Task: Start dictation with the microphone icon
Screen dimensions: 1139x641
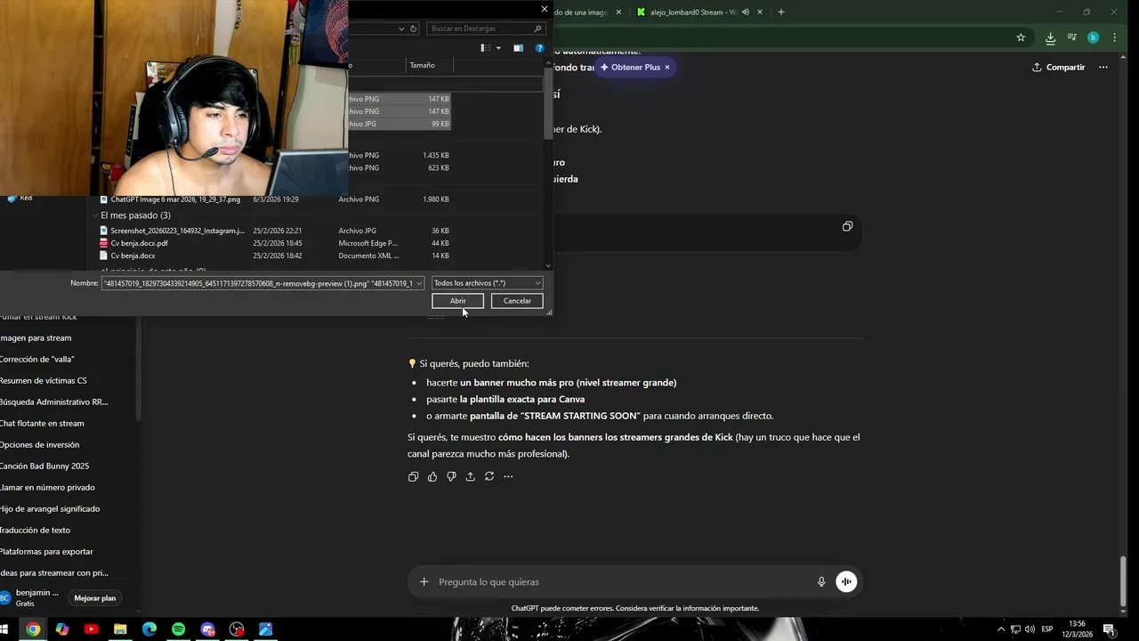Action: tap(821, 581)
